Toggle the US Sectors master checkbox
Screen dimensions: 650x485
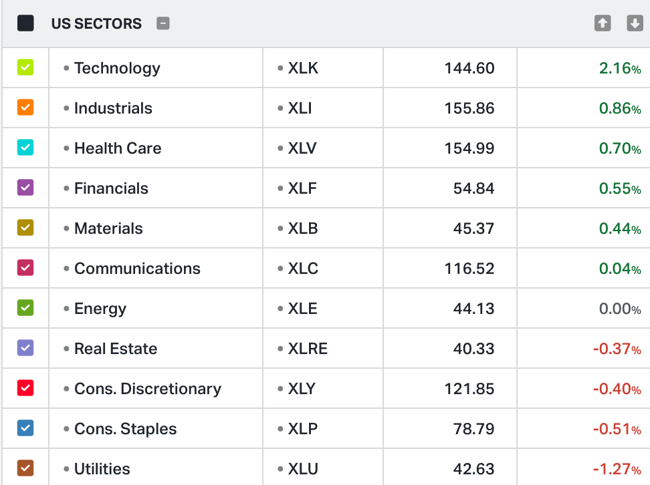[x=25, y=23]
